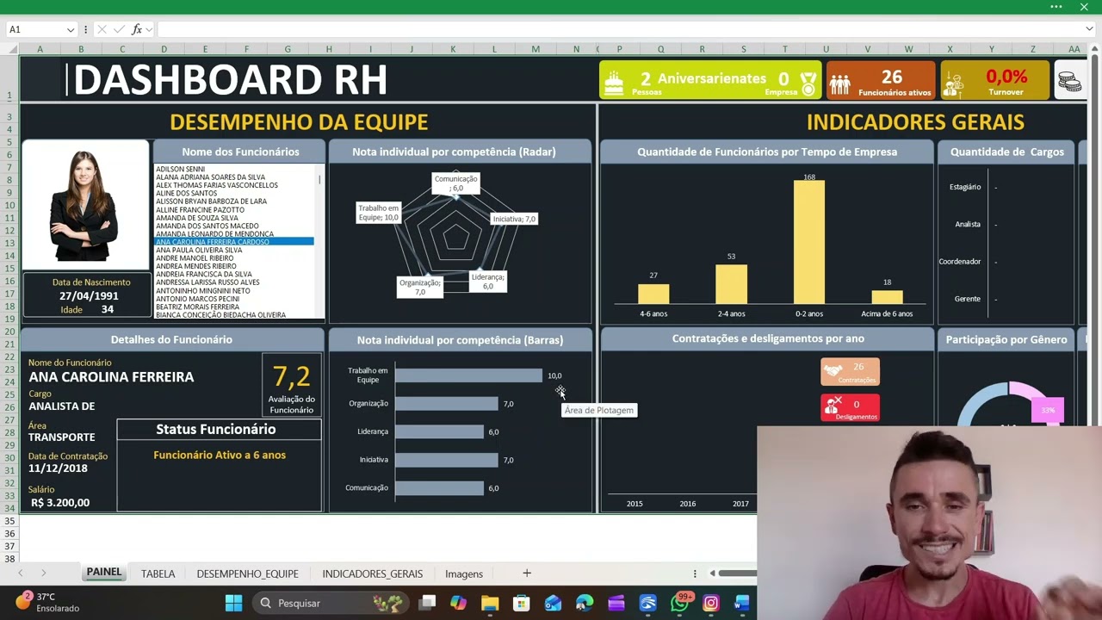Click the salary value R$ 3.200,00
The height and width of the screenshot is (620, 1102).
[x=60, y=503]
